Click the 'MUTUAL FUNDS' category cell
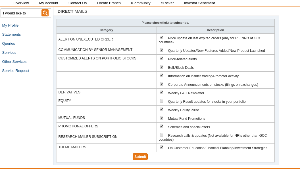 coord(107,118)
